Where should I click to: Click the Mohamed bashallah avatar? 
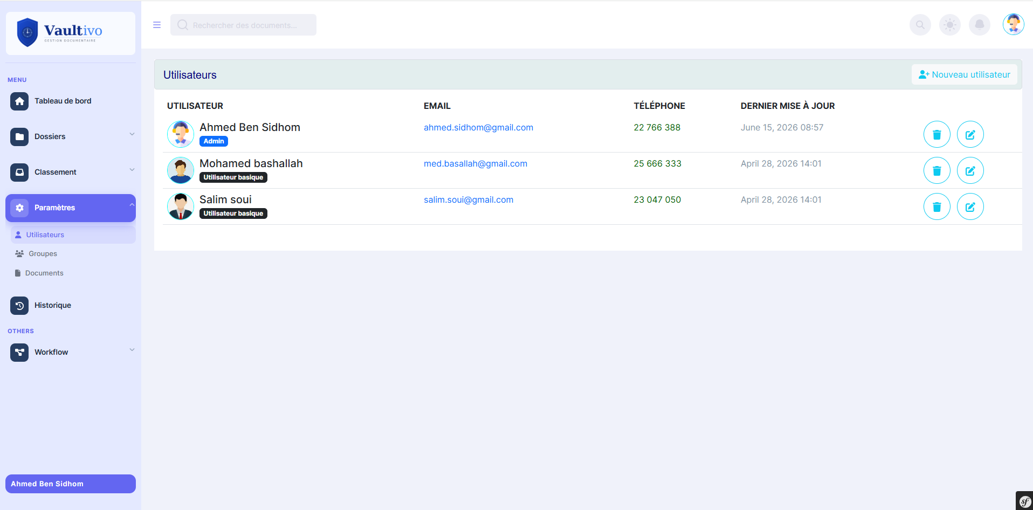tap(181, 170)
